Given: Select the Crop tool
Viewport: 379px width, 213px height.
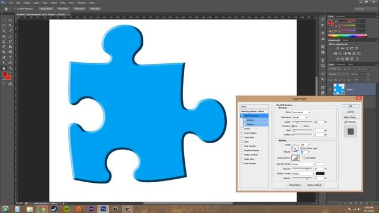Looking at the screenshot, I should pos(4,31).
